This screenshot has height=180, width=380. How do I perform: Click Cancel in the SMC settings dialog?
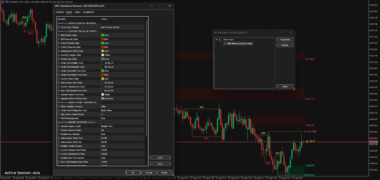point(149,173)
